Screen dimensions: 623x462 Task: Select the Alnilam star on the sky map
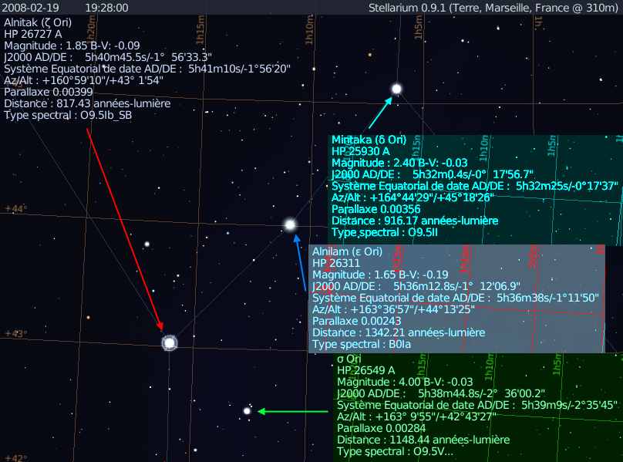tap(290, 224)
